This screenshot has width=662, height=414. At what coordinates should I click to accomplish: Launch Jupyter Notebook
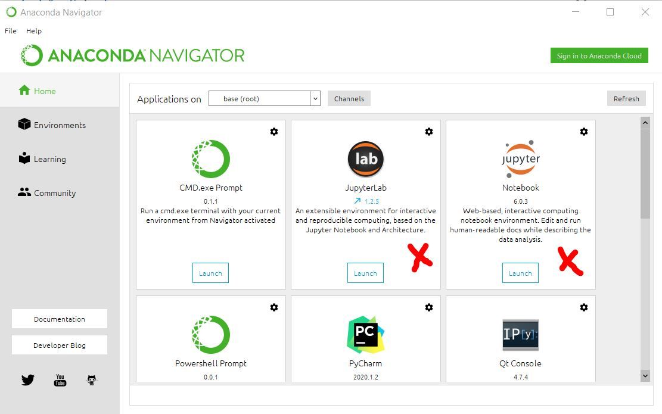click(x=521, y=273)
